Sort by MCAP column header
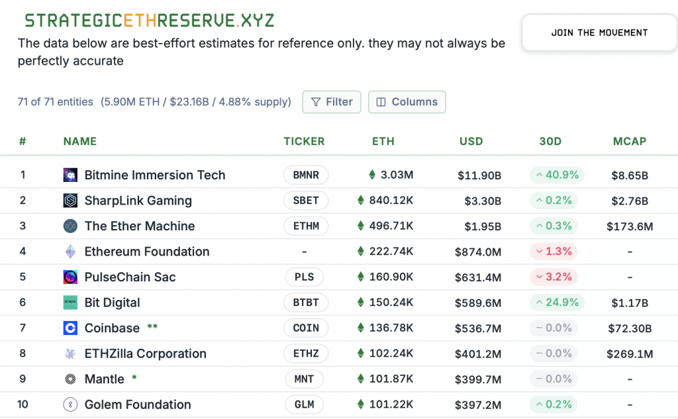This screenshot has height=419, width=678. pos(630,141)
